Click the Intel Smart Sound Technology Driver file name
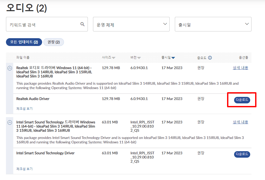The image size is (265, 180). click(45, 153)
